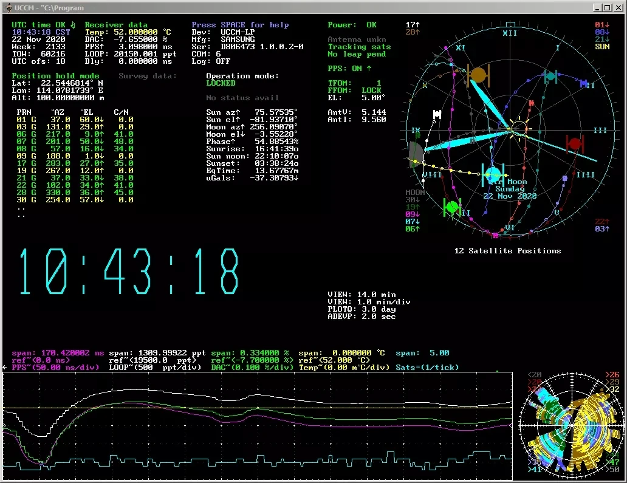This screenshot has width=627, height=483.
Task: Click the 'Press SPACE for help' text
Action: [240, 25]
